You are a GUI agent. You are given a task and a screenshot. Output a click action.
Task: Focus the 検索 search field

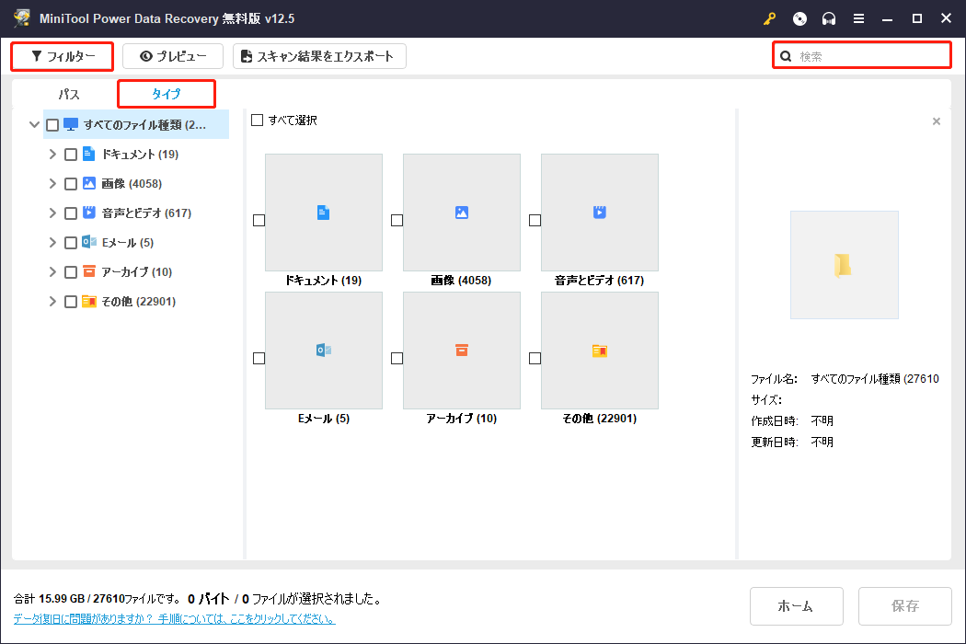(x=862, y=56)
